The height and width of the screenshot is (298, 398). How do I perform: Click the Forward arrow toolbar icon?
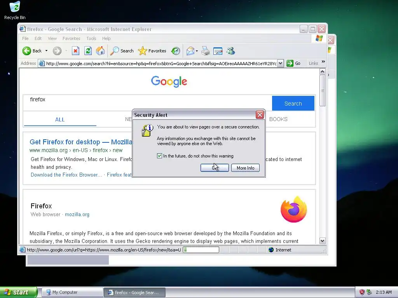point(57,51)
